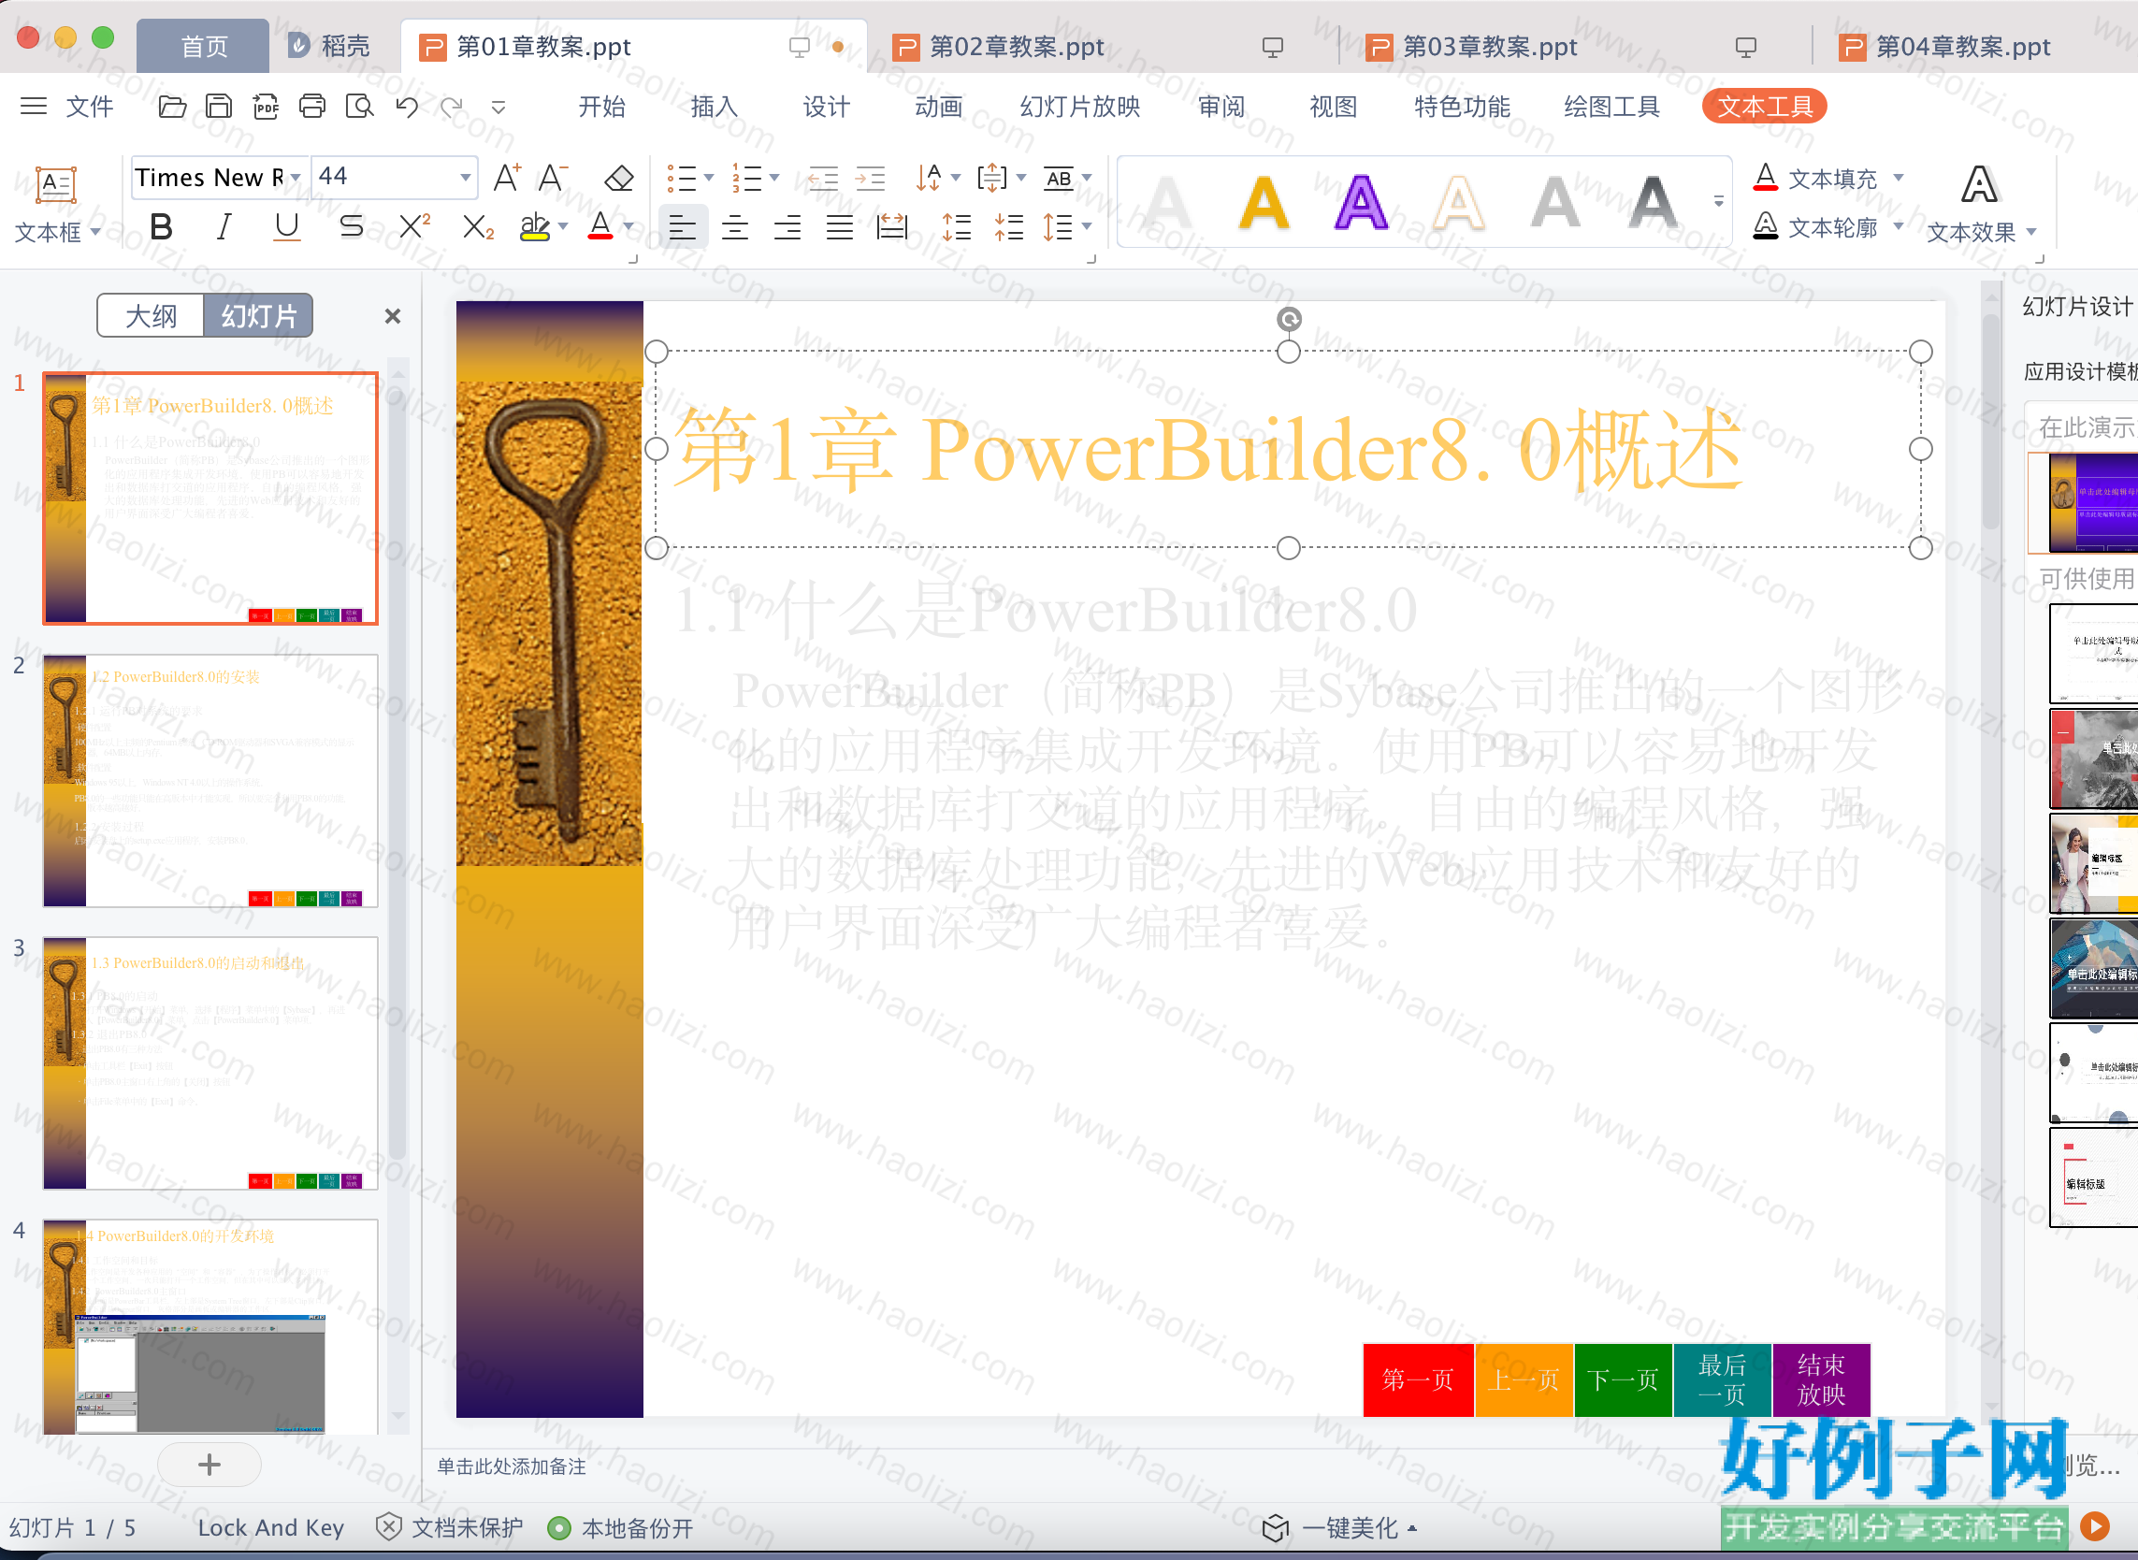Toggle bold formatting
The image size is (2138, 1560).
[x=162, y=226]
